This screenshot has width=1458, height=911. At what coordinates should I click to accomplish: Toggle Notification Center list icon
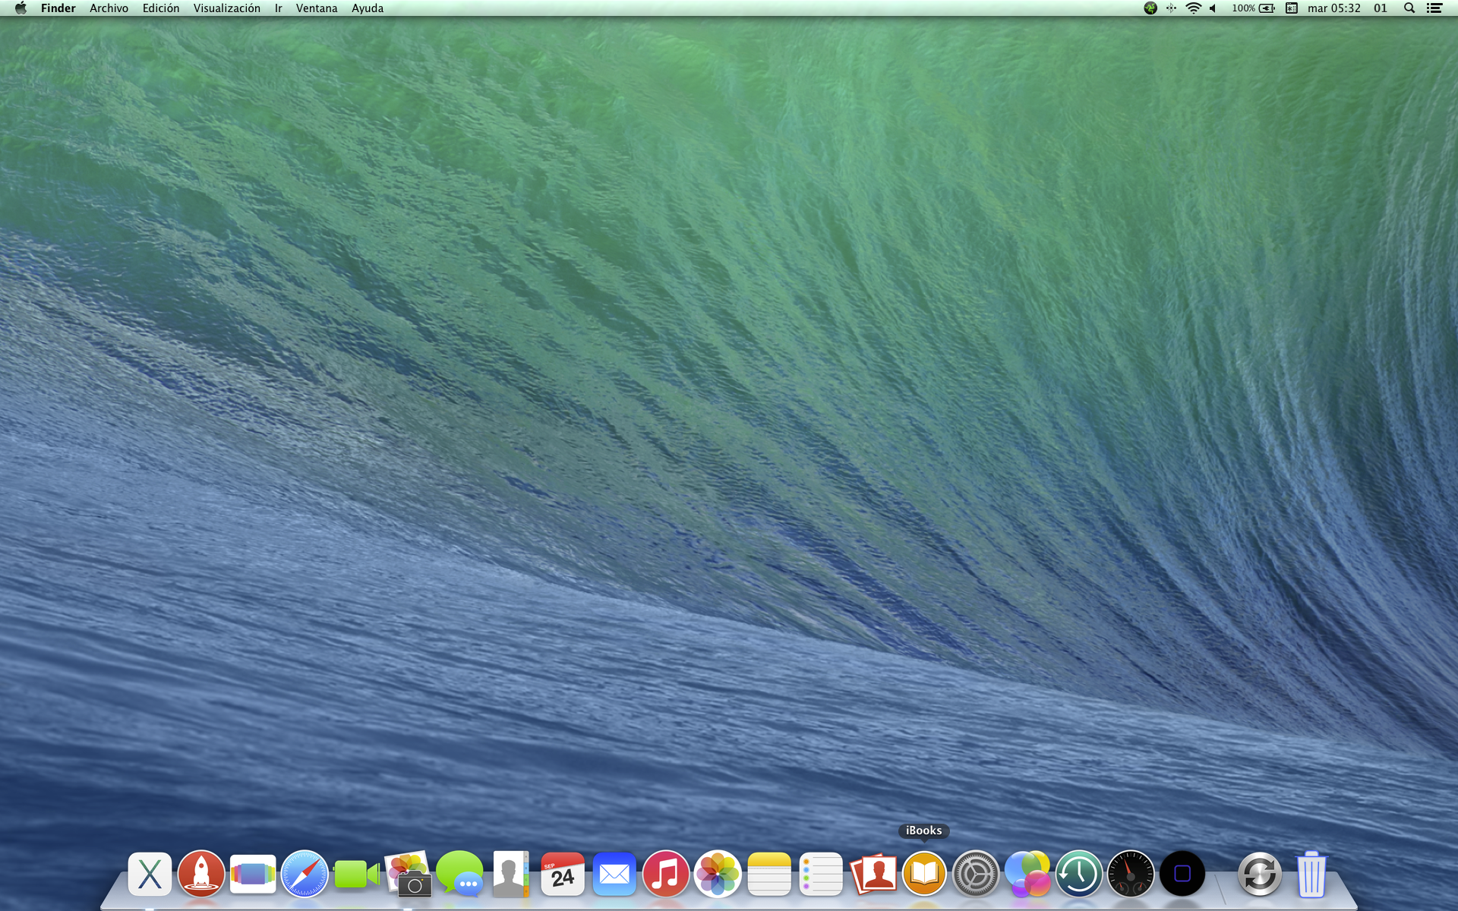coord(1434,8)
